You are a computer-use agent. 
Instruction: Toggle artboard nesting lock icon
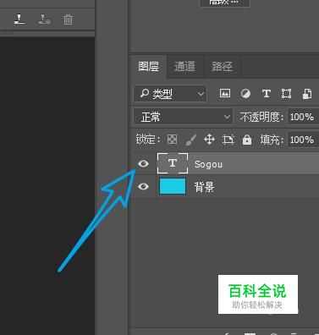pos(228,140)
